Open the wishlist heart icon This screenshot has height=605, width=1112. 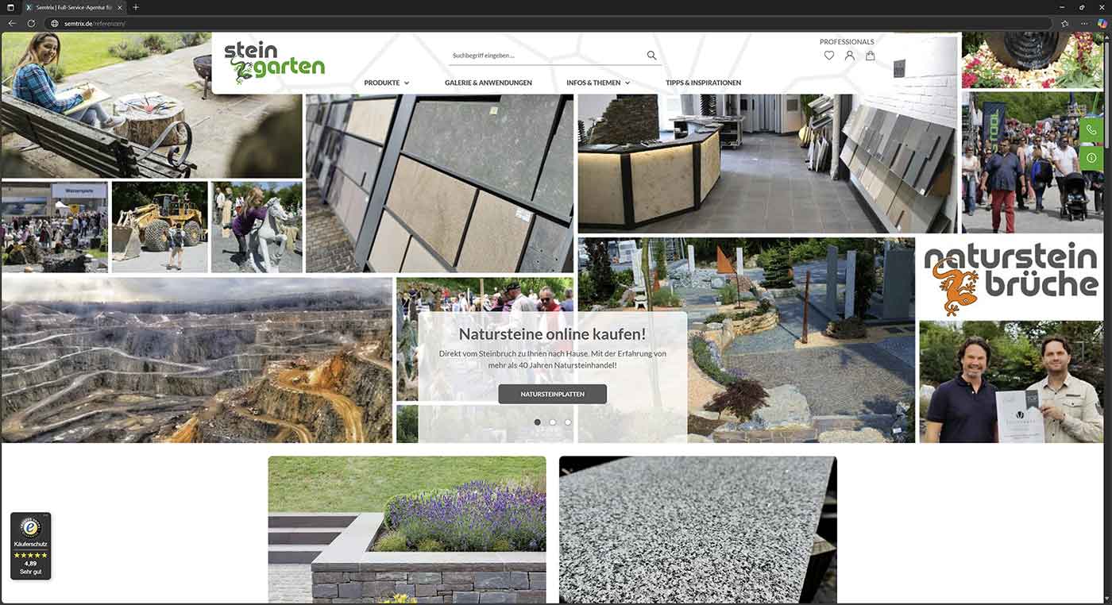click(x=828, y=55)
